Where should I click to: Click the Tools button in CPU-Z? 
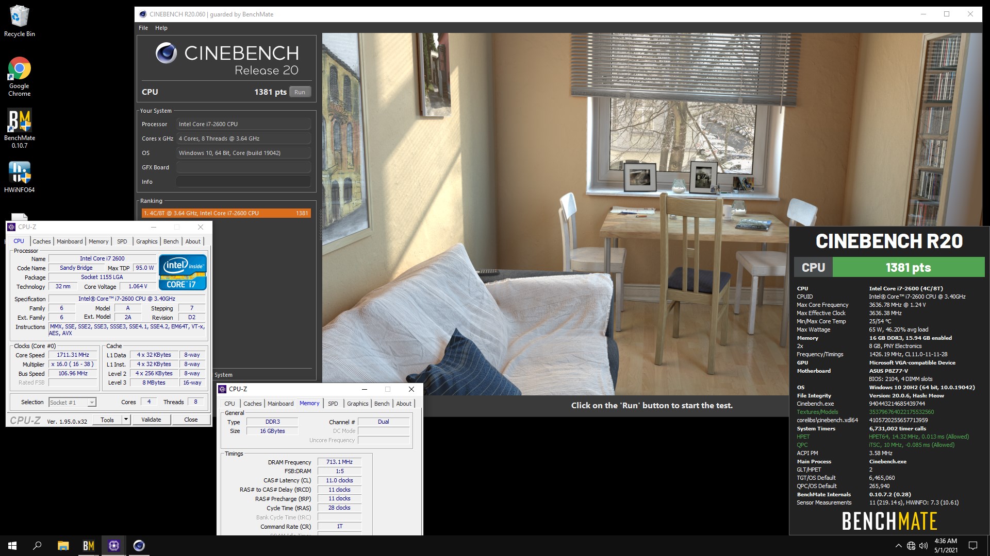point(107,420)
